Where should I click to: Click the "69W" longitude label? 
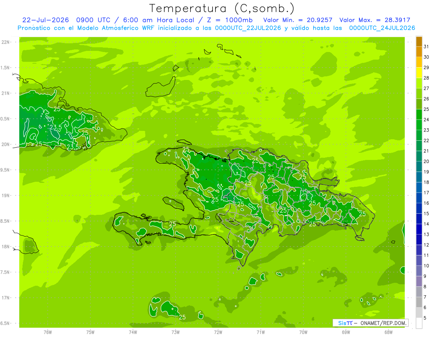click(x=346, y=332)
